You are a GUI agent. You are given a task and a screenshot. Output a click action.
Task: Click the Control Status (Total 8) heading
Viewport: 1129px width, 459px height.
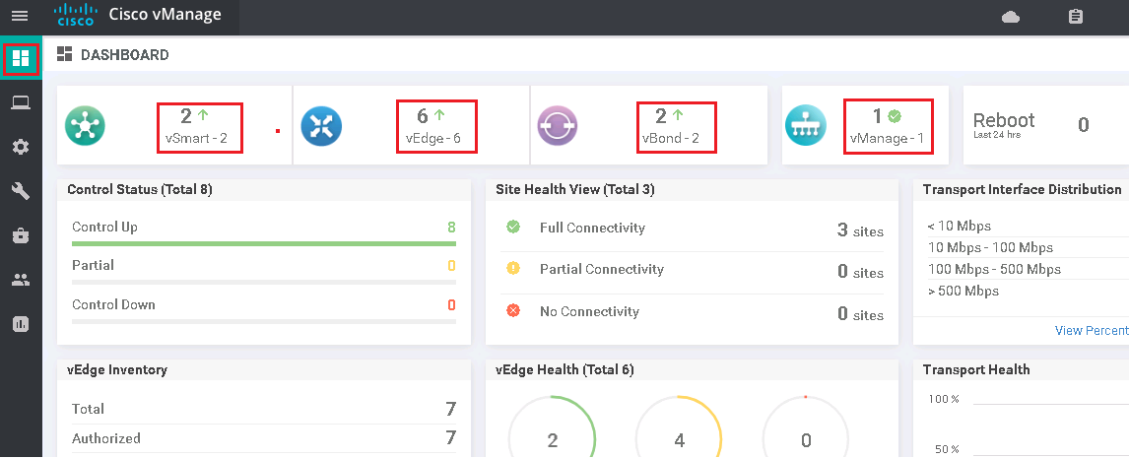tap(140, 190)
